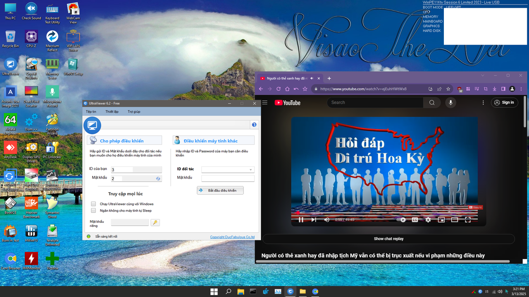Image resolution: width=529 pixels, height=297 pixels.
Task: Open the WebCam View desktop icon
Action: (x=73, y=13)
